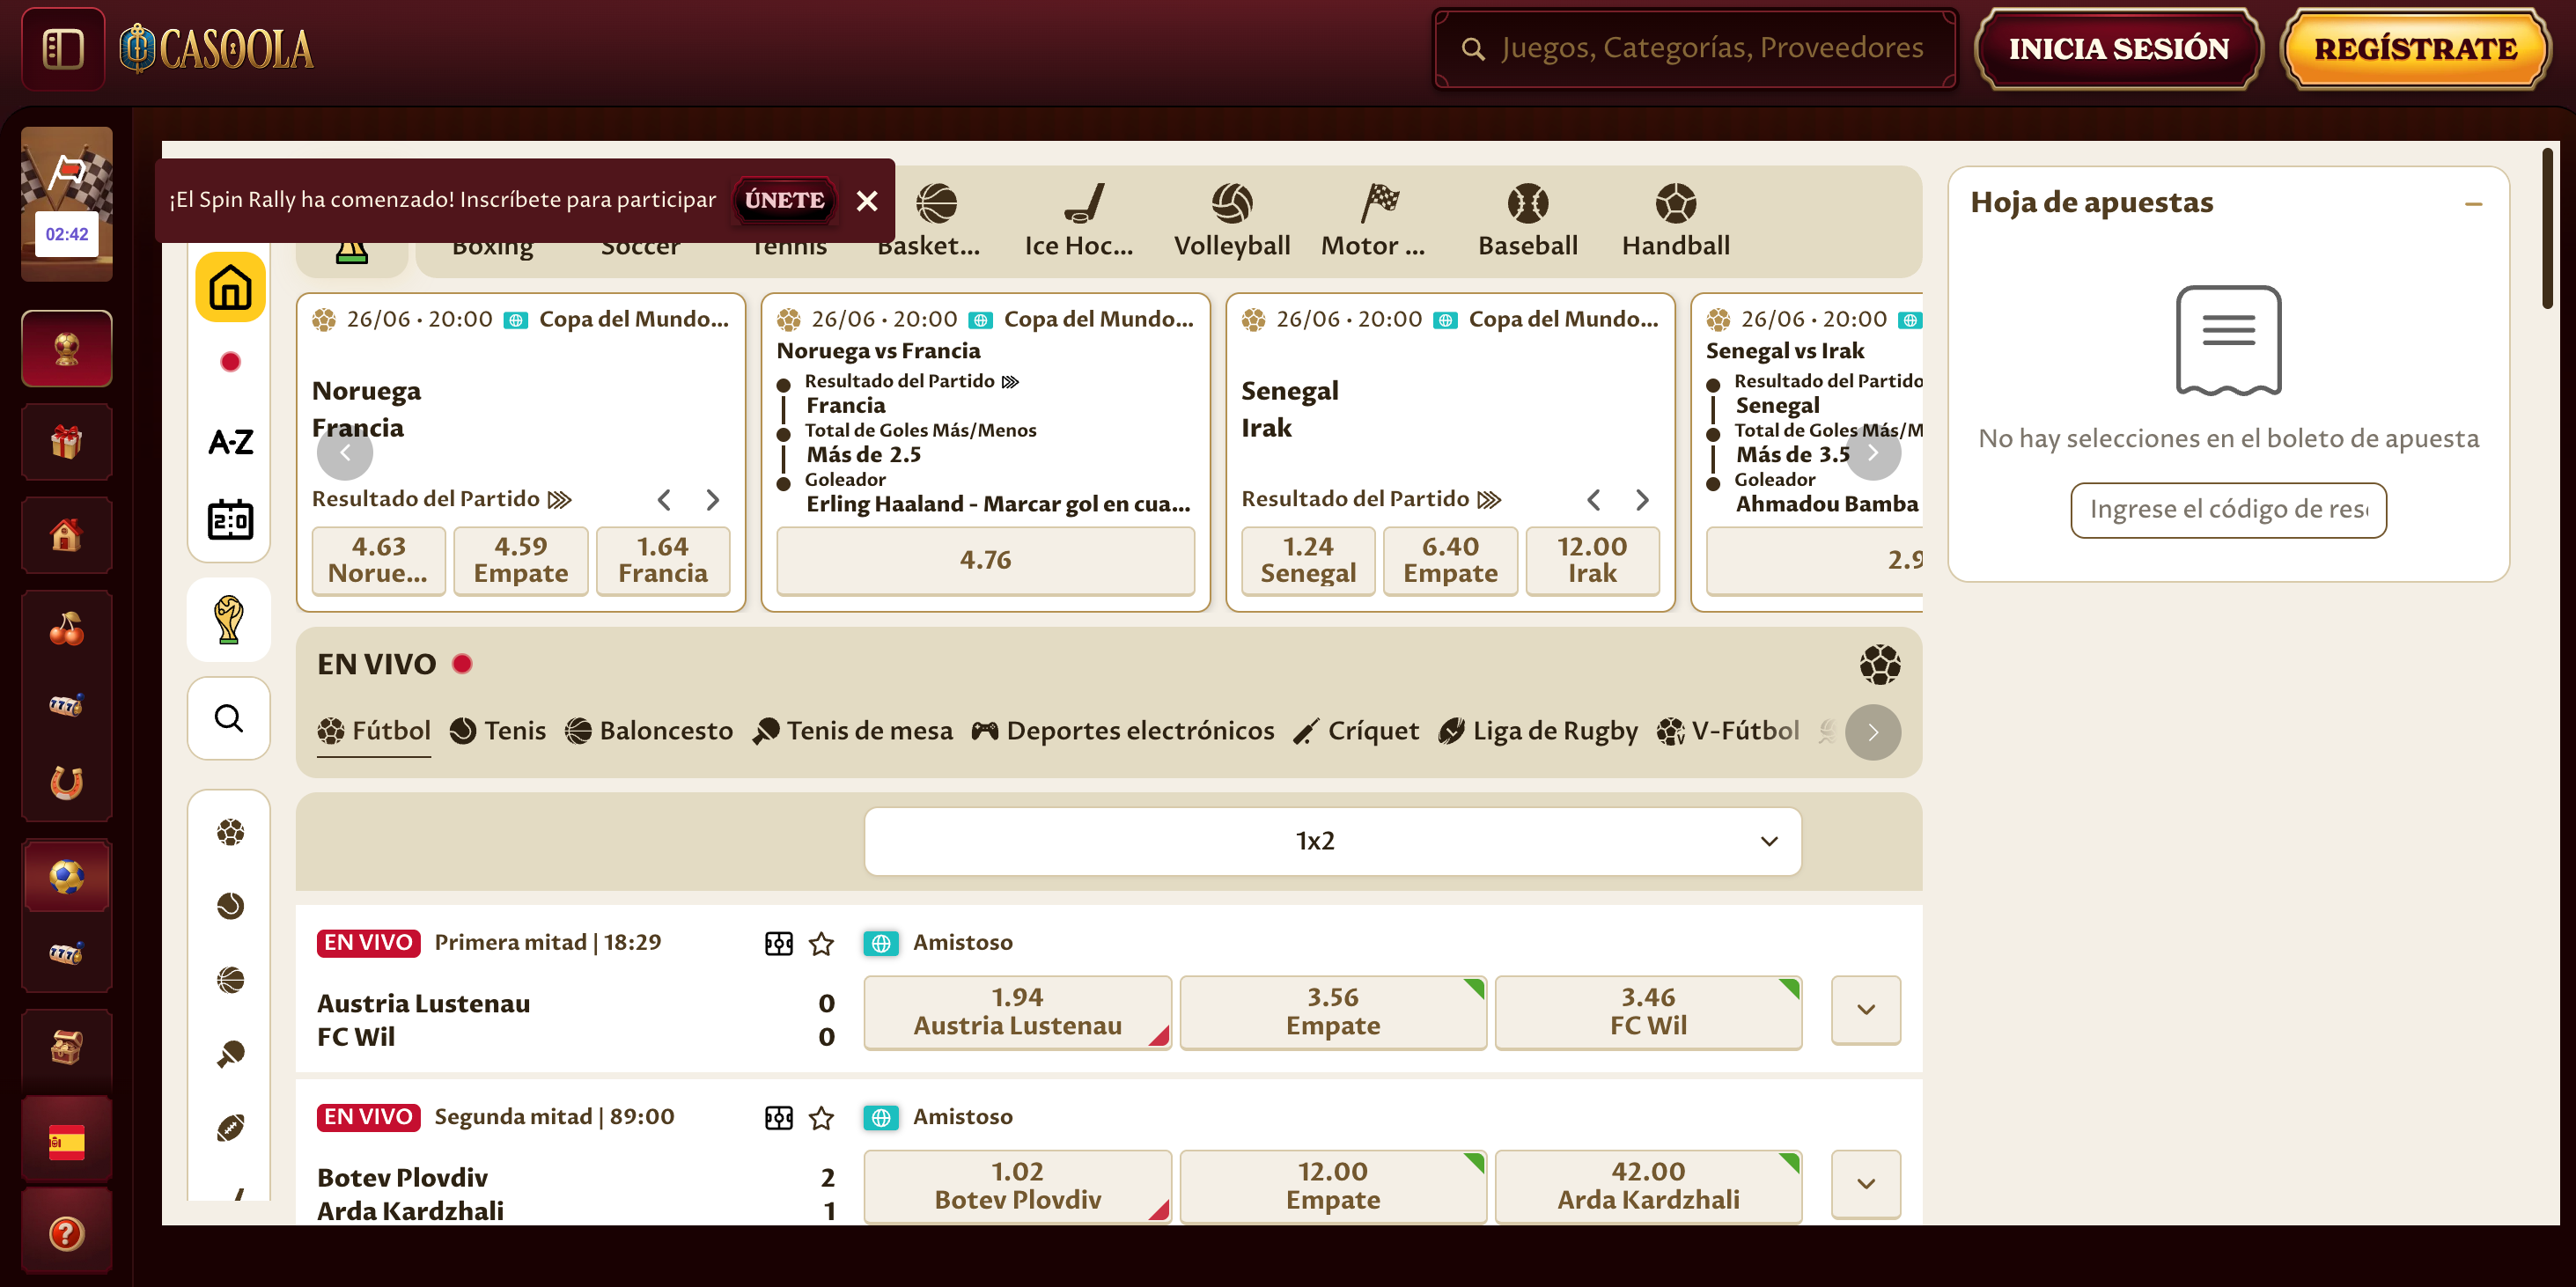
Task: Advance the live sports tab list right
Action: (1873, 732)
